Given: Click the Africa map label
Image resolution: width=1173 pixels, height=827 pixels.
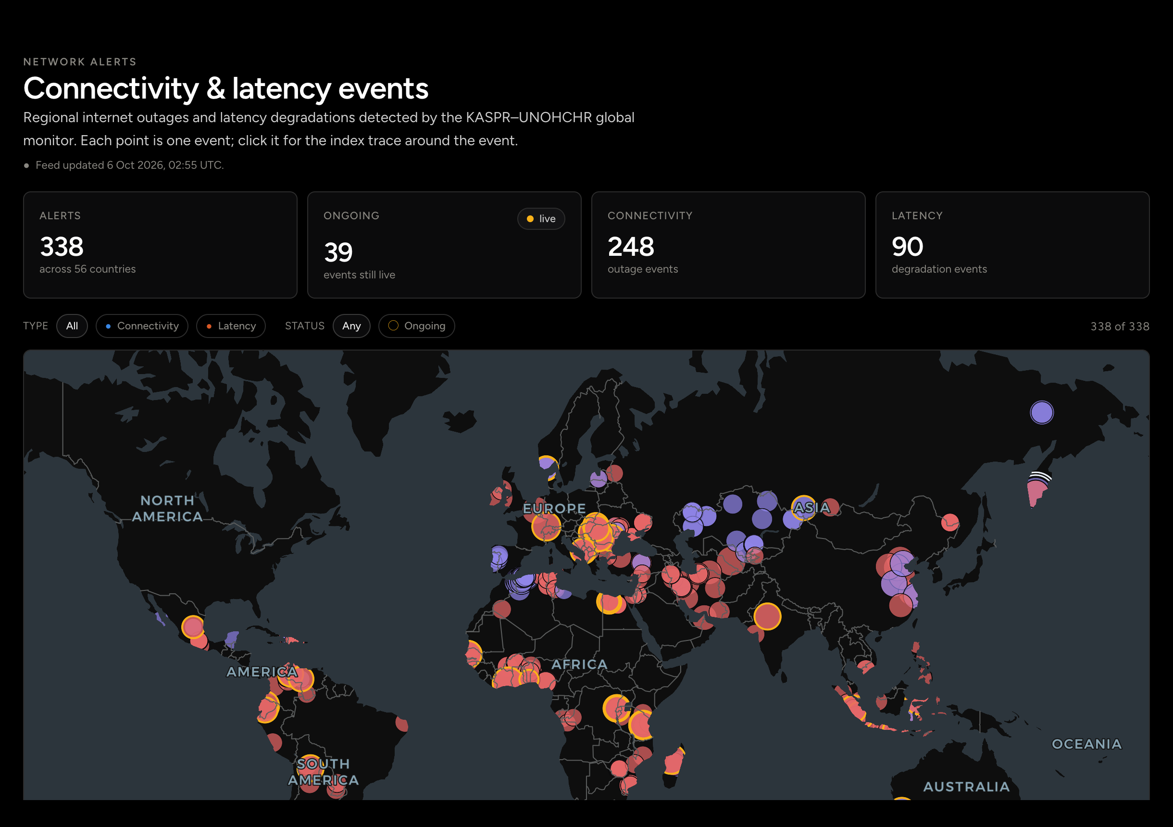Looking at the screenshot, I should pyautogui.click(x=579, y=664).
